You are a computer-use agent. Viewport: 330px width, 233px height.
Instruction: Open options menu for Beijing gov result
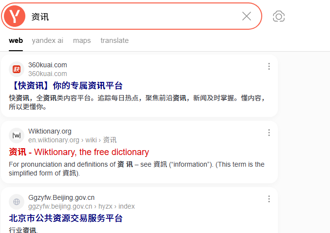269,199
